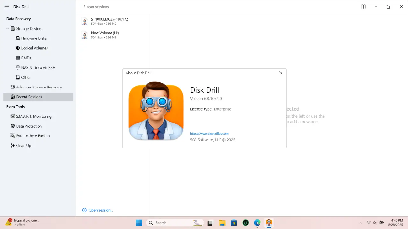The width and height of the screenshot is (408, 229).
Task: Click the RAIDs icon in sidebar
Action: (18, 58)
